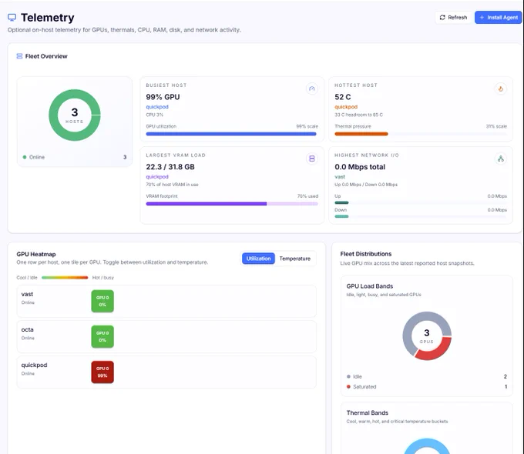This screenshot has height=454, width=524.
Task: Click the Highest Network I/O icon
Action: (x=501, y=159)
